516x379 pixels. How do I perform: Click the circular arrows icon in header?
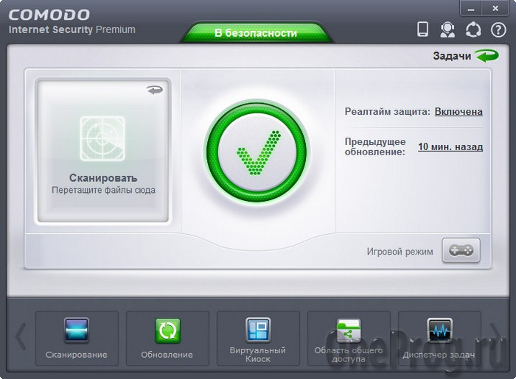[x=473, y=30]
